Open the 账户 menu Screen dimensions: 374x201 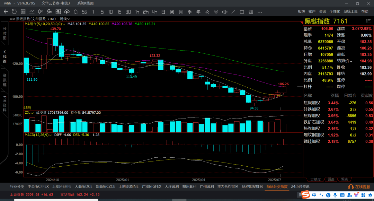point(312,11)
